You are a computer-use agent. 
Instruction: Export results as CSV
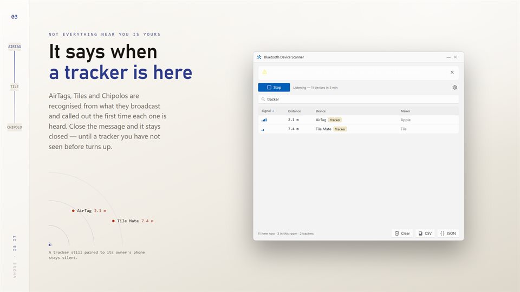pos(425,234)
